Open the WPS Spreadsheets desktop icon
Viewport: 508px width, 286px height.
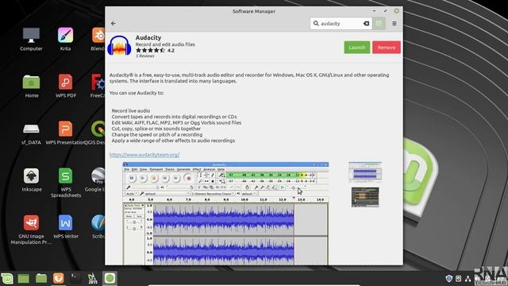pos(65,183)
